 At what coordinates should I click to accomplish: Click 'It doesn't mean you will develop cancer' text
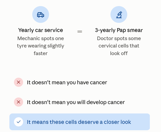pyautogui.click(x=76, y=102)
